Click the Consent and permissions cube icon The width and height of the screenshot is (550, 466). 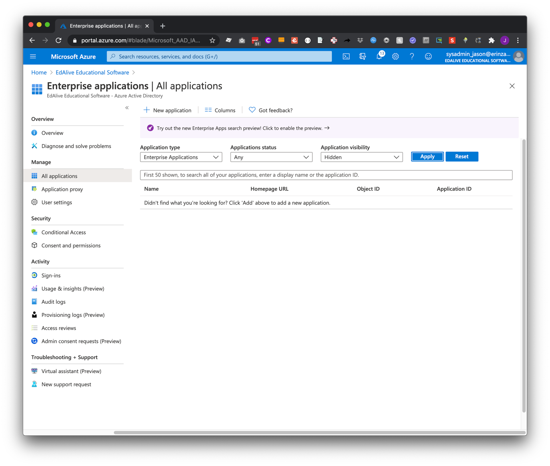(x=34, y=245)
